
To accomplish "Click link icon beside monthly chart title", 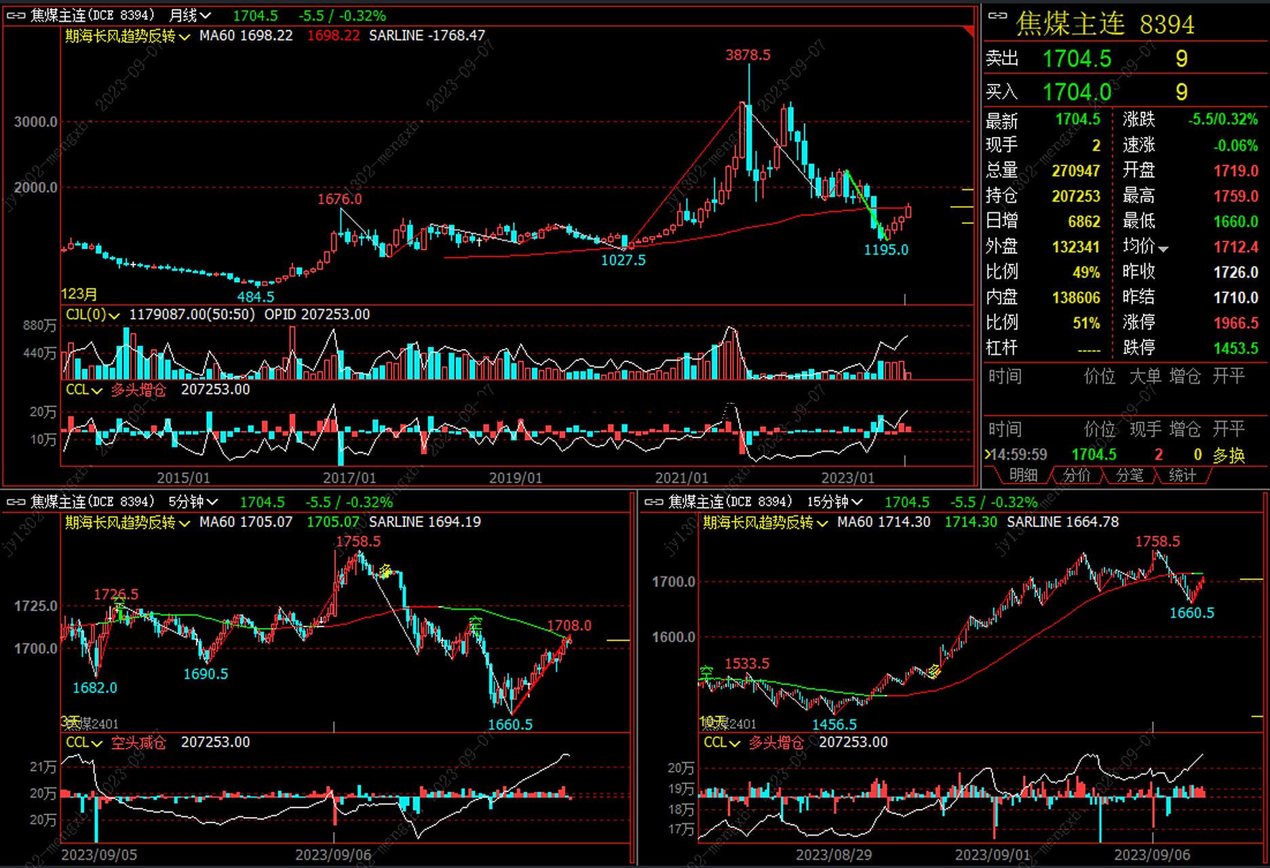I will [x=16, y=16].
